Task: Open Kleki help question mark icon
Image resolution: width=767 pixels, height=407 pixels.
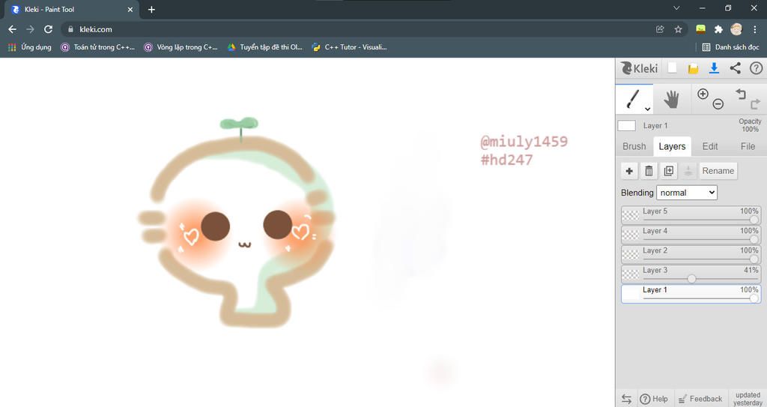Action: coord(757,68)
